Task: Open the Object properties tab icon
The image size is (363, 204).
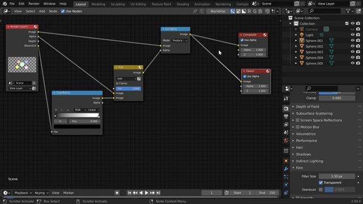Action: pos(286,161)
